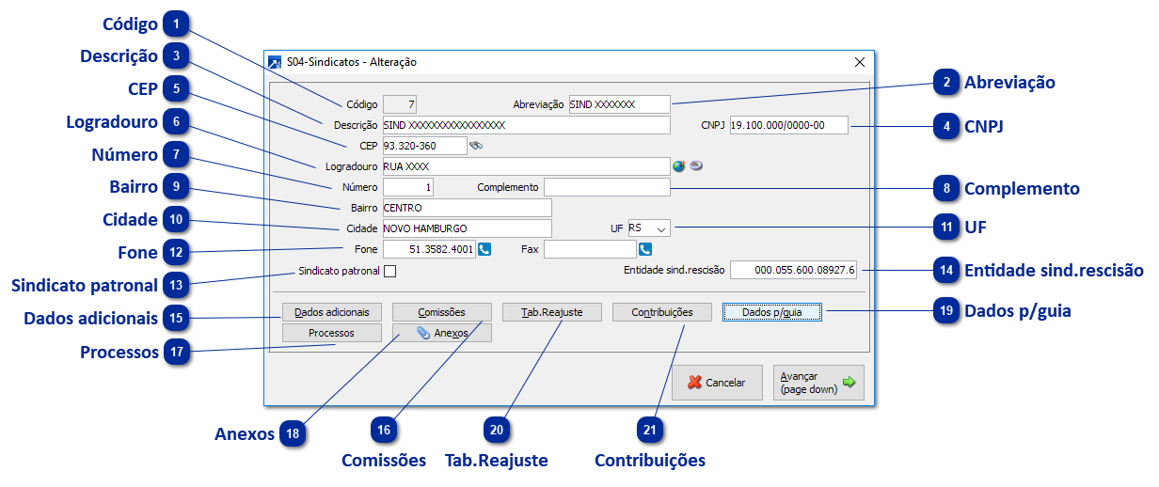
Task: Click the phone icon beside Fax field
Action: pos(645,249)
